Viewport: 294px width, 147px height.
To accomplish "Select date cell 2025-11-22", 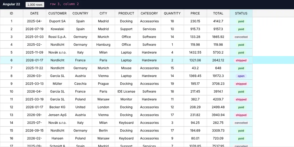I will point(34,68).
